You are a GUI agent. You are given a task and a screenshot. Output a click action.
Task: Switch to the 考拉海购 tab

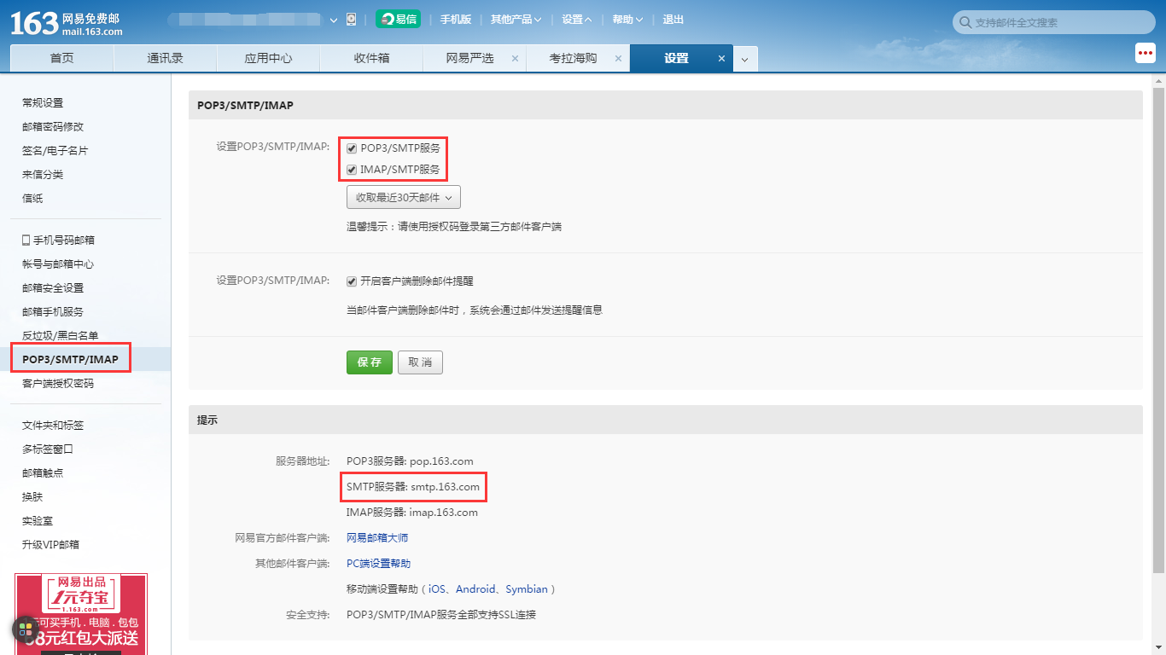coord(573,59)
